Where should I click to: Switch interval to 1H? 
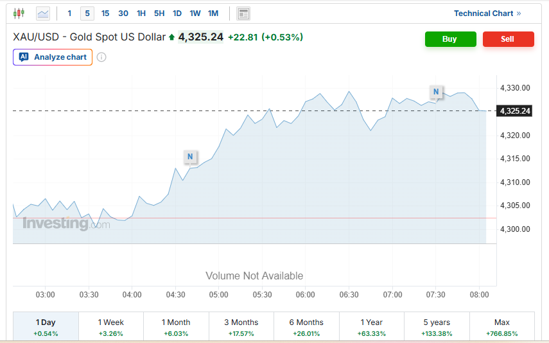(x=141, y=13)
